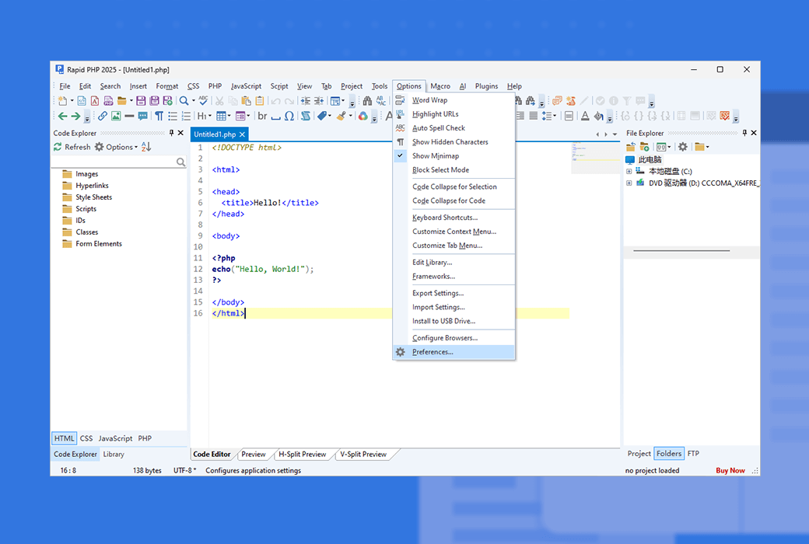Click the CSS check icon in toolbar

pyautogui.click(x=725, y=116)
